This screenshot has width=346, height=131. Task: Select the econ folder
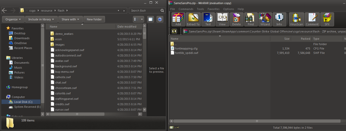(x=56, y=39)
